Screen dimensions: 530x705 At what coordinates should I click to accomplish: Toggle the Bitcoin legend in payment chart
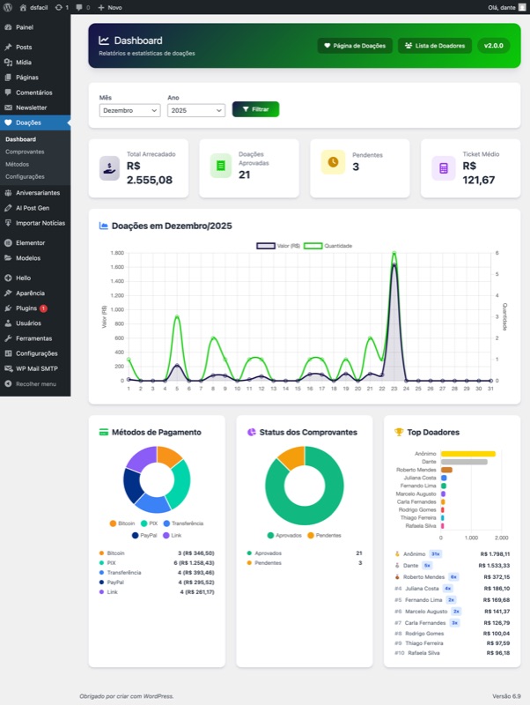click(x=121, y=523)
